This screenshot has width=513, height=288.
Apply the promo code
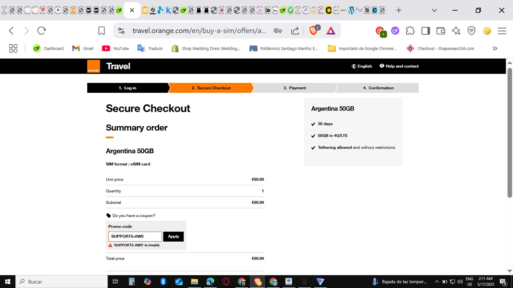coord(173,236)
